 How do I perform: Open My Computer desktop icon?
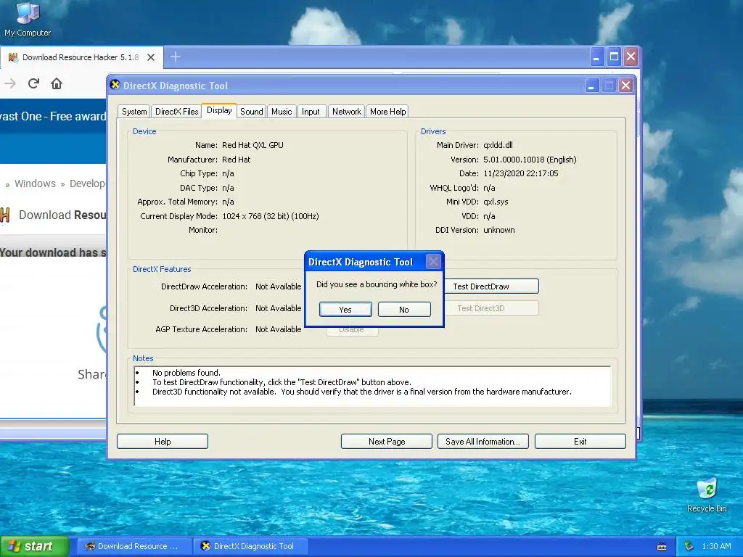28,20
